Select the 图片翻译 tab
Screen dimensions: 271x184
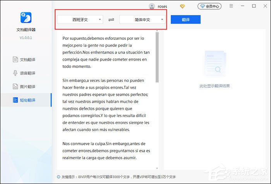tap(27, 87)
